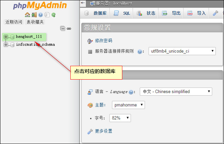Click help icon beside 服务器连接排序规则

140,51
